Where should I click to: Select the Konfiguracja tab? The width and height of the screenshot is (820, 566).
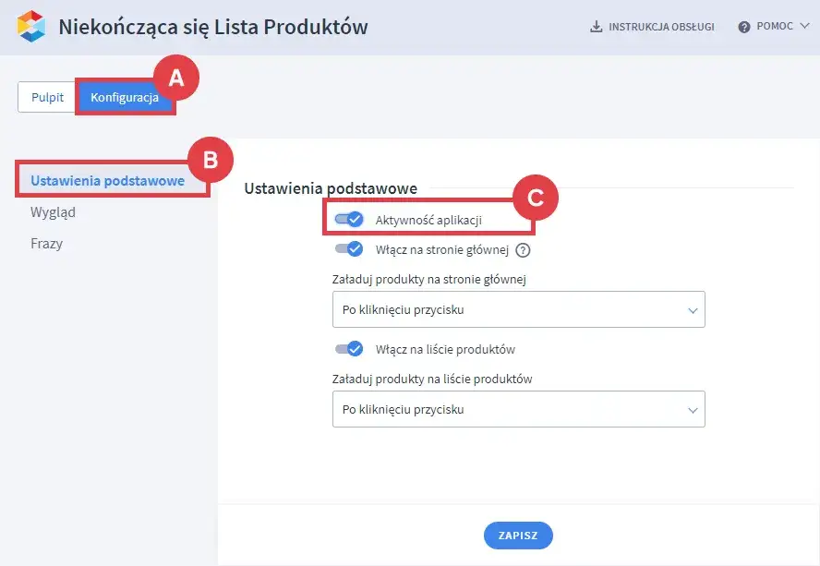[x=125, y=98]
